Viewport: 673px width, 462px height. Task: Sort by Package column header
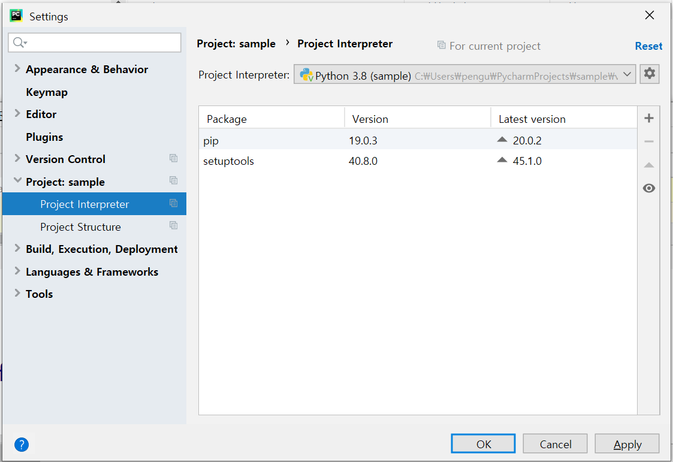tap(271, 119)
